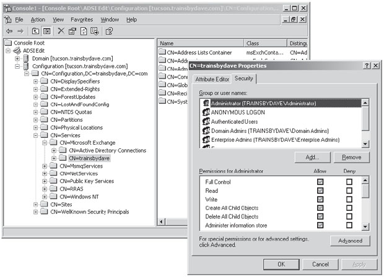Click the CN=Address Lists Container folder icon
This screenshot has width=384, height=277.
click(x=162, y=52)
